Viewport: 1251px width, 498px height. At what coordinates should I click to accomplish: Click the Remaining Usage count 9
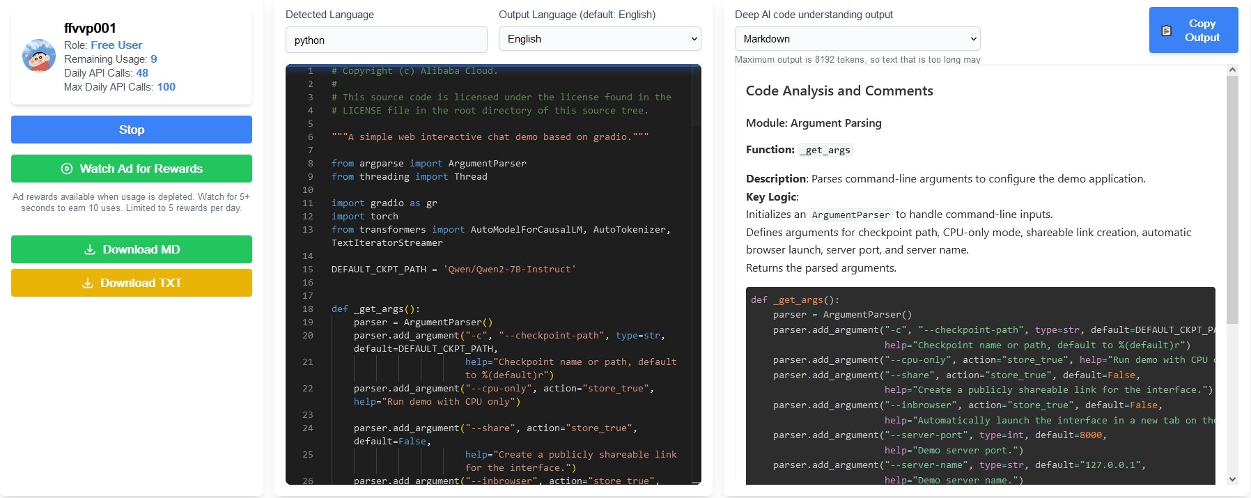click(154, 59)
